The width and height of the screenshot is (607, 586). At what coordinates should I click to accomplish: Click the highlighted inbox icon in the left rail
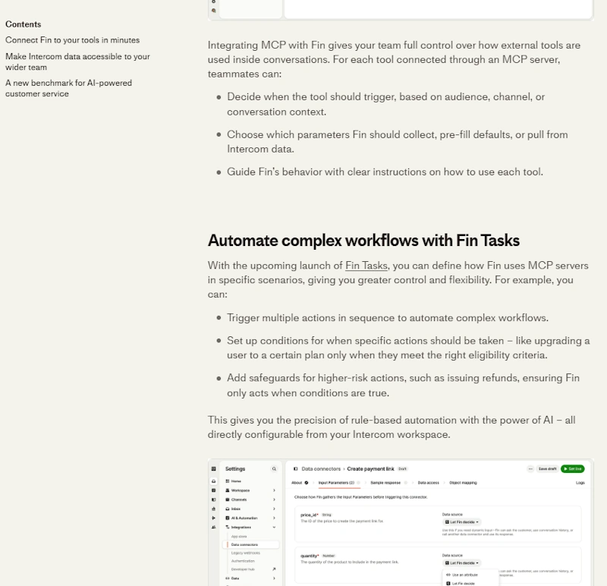click(214, 481)
